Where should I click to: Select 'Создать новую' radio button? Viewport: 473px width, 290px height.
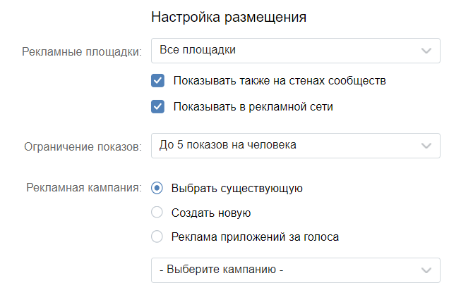[157, 213]
